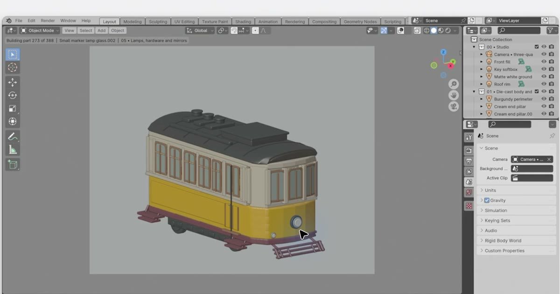Click the properties editor search field
The height and width of the screenshot is (294, 560).
510,124
